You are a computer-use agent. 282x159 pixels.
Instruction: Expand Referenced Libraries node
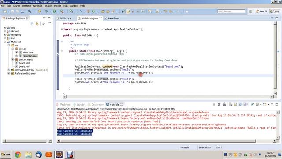(9, 73)
